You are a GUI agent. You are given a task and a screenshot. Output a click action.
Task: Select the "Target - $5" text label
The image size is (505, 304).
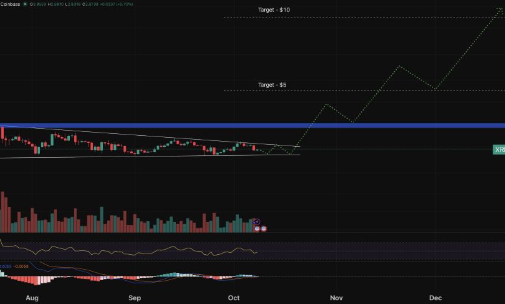[x=272, y=85]
